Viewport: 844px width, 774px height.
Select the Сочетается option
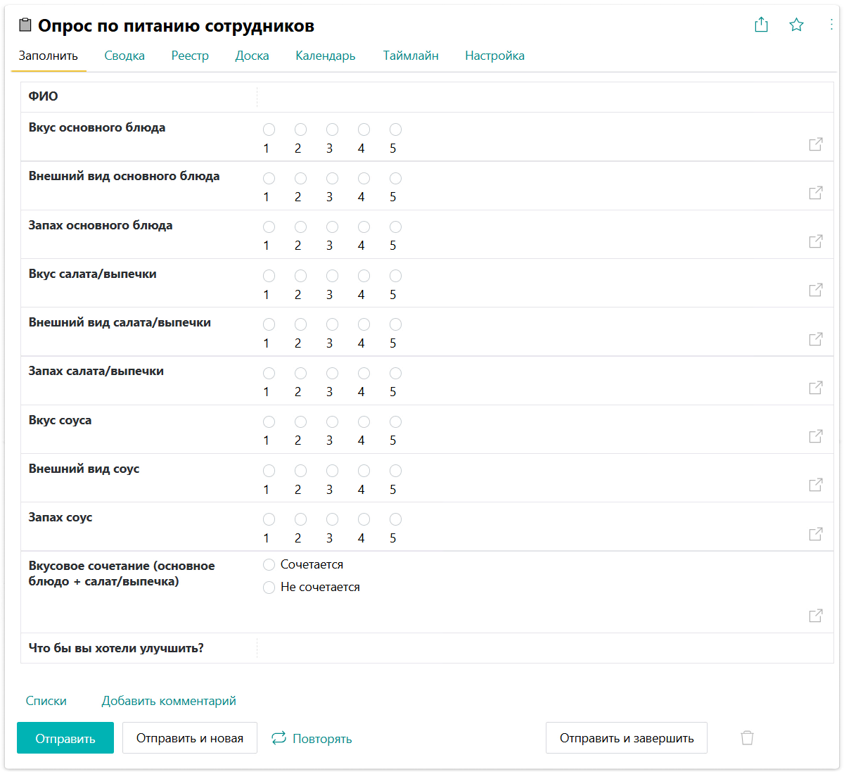(269, 565)
